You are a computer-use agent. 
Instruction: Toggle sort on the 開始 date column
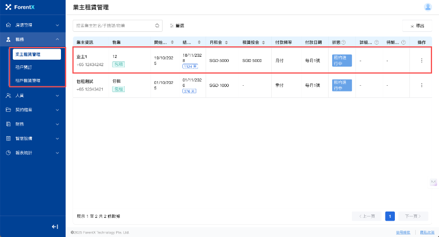(x=172, y=42)
